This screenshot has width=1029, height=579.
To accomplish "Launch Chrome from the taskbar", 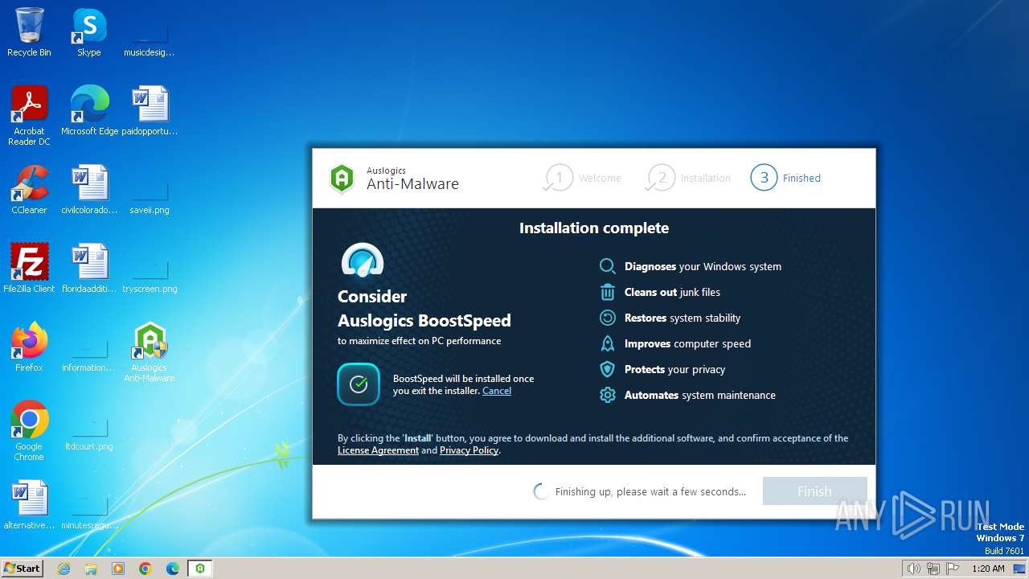I will [146, 569].
